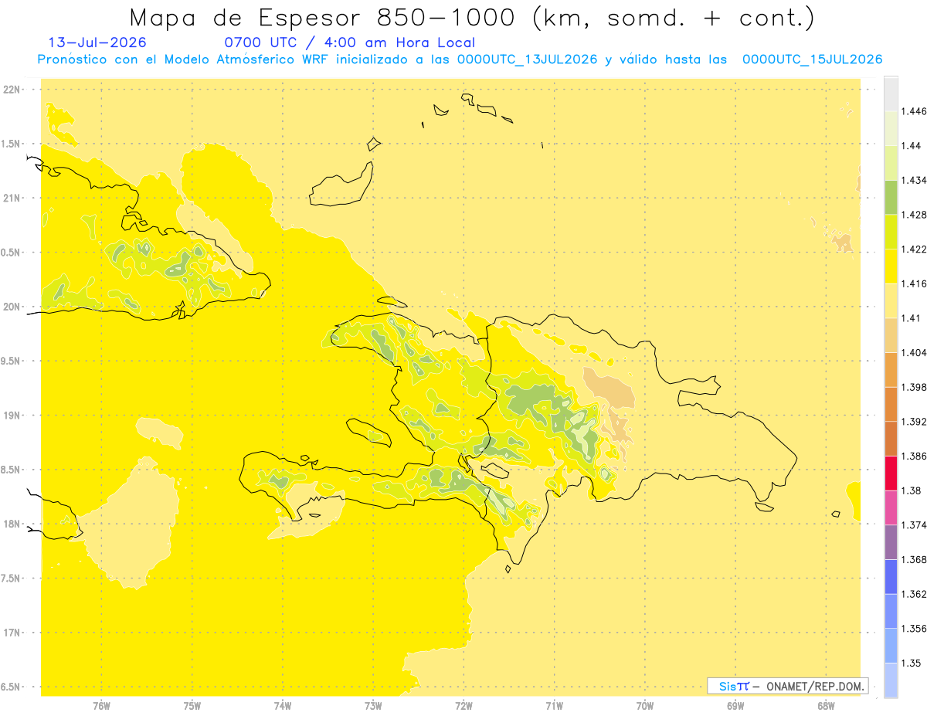
Task: Click the longitude label "72W"
Action: pyautogui.click(x=463, y=705)
